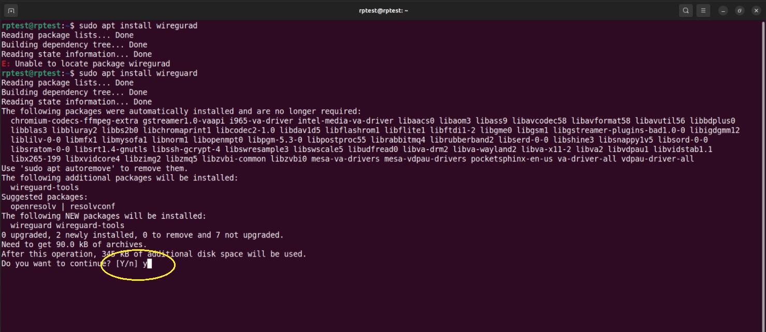Click the red E: error marker
Viewport: 766px width, 332px height.
(6, 64)
